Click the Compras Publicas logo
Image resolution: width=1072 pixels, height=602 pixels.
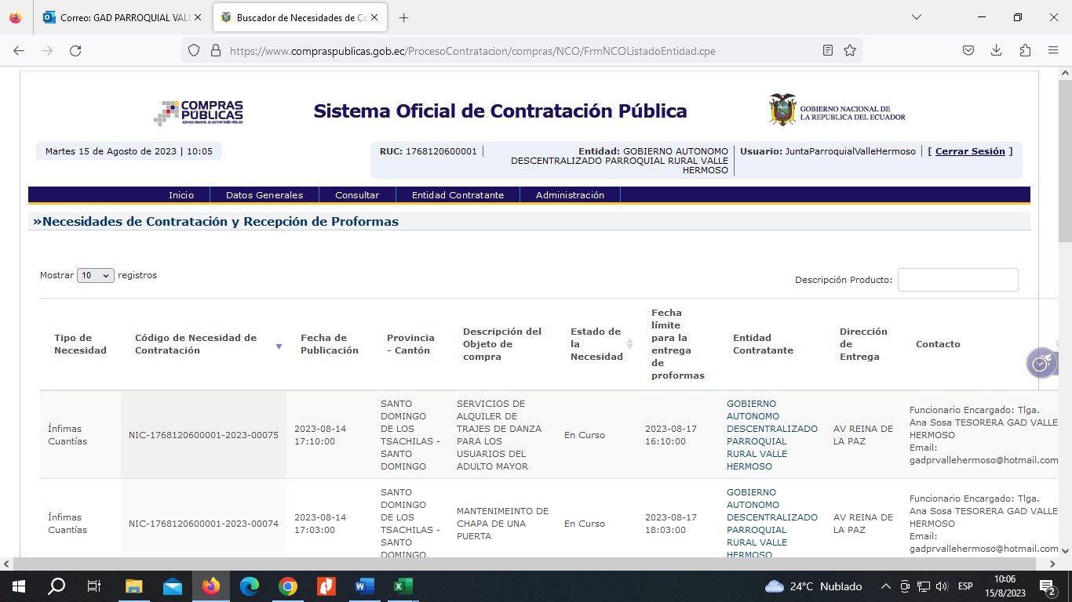[x=199, y=112]
